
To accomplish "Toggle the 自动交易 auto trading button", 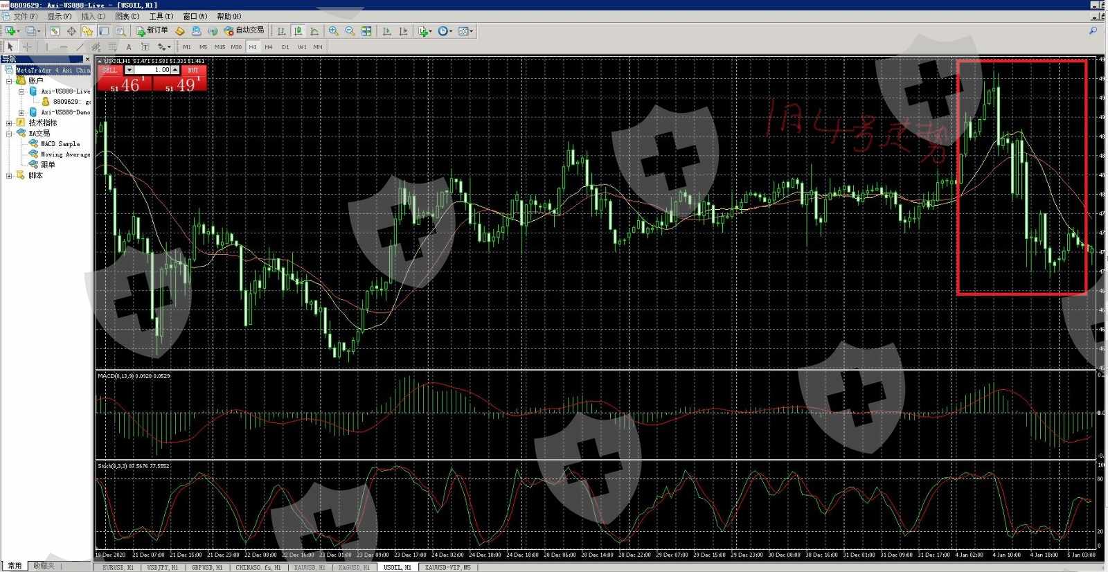I will (244, 30).
